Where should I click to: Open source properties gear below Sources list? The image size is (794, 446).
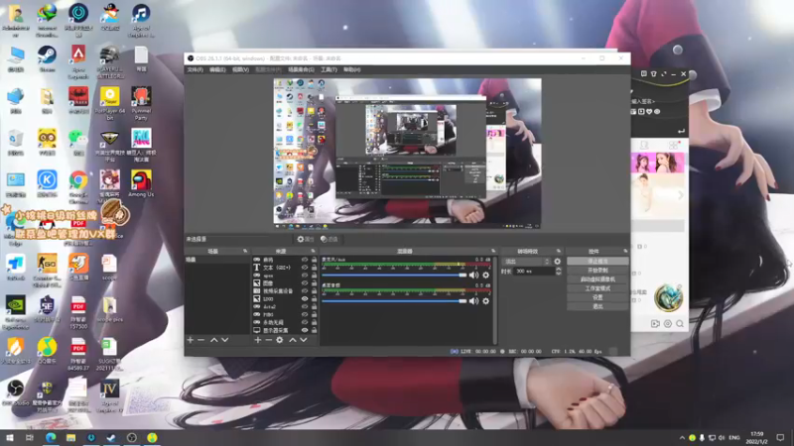tap(280, 340)
